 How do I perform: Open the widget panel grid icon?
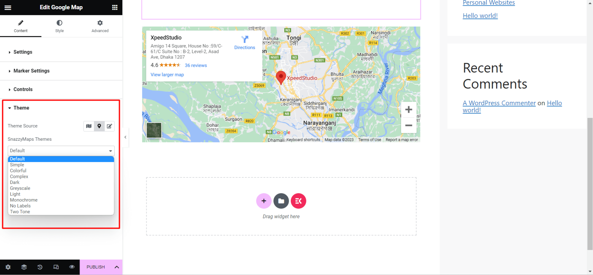(x=114, y=7)
